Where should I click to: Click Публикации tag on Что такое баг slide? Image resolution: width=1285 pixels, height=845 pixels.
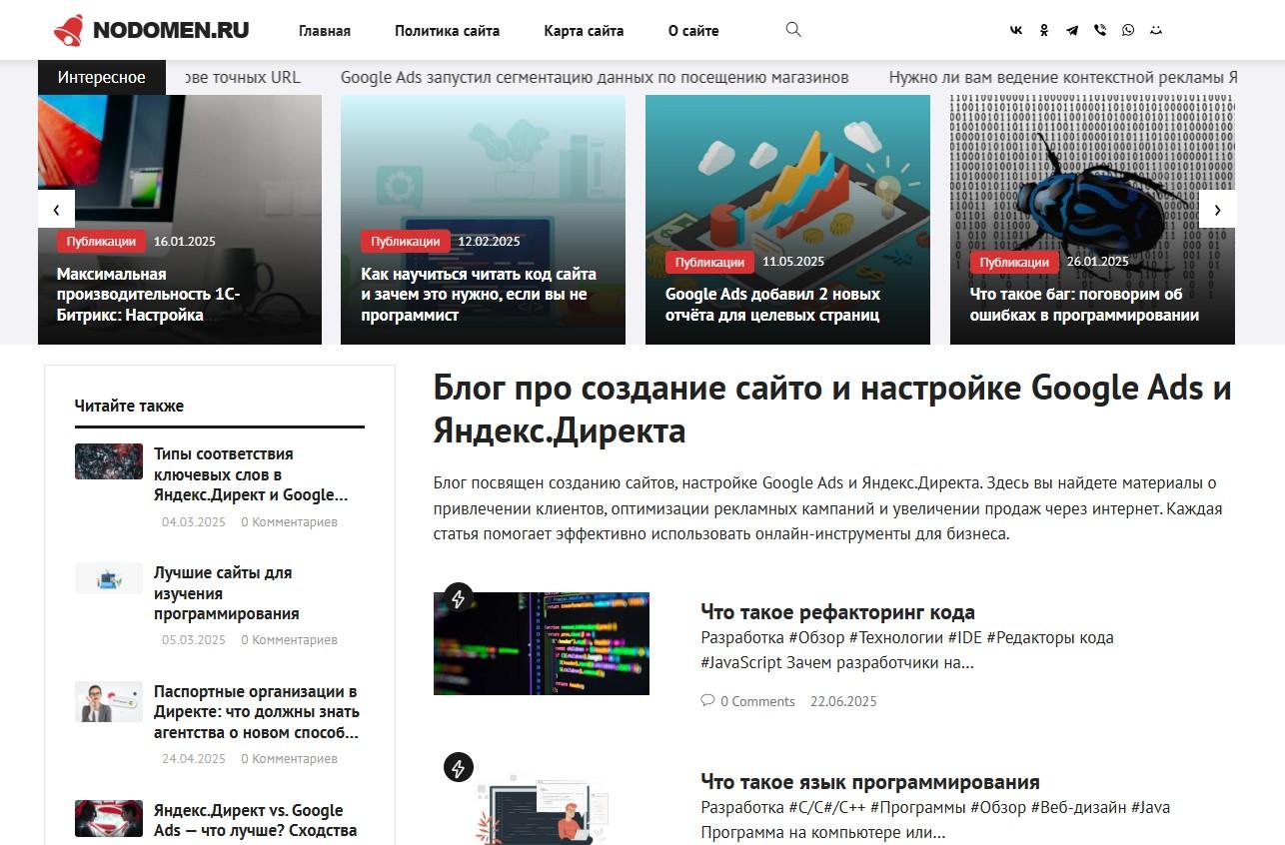[1014, 262]
